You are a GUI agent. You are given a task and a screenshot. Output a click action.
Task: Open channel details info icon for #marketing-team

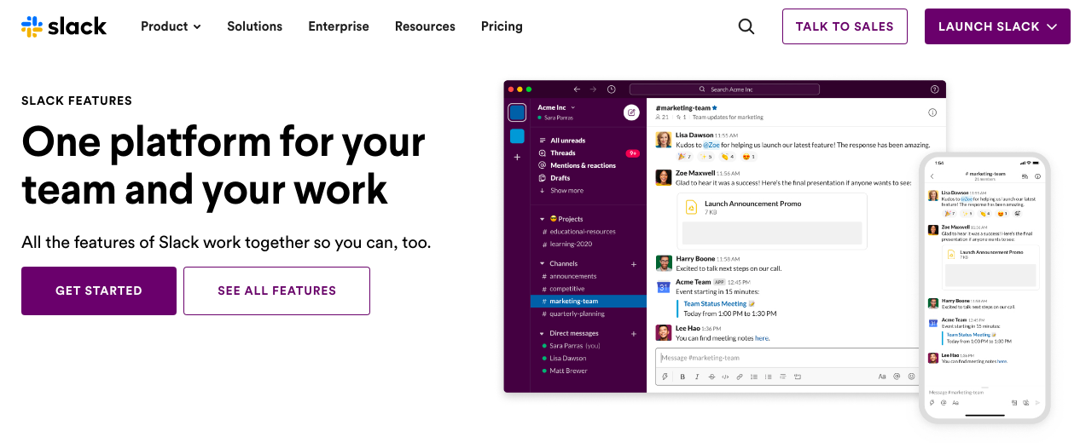click(932, 112)
